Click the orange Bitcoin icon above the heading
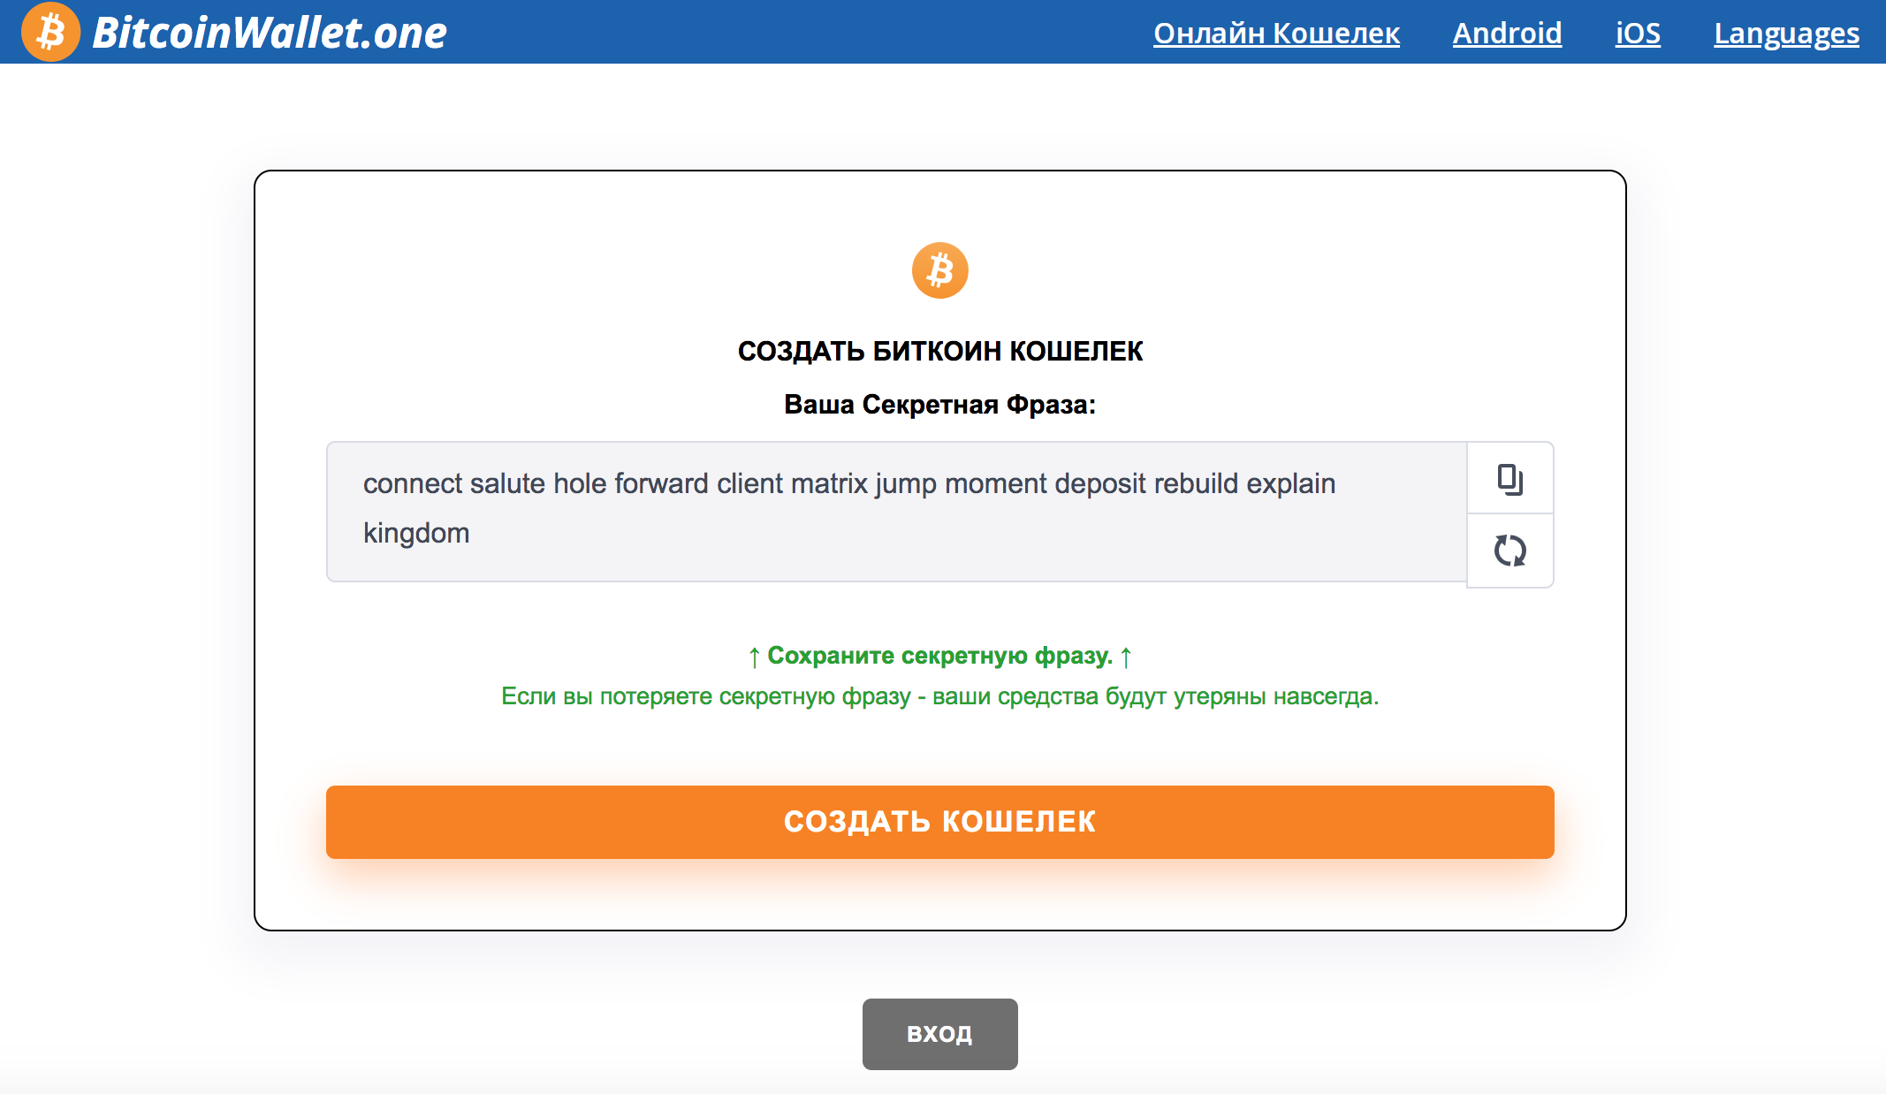1886x1094 pixels. [x=939, y=270]
